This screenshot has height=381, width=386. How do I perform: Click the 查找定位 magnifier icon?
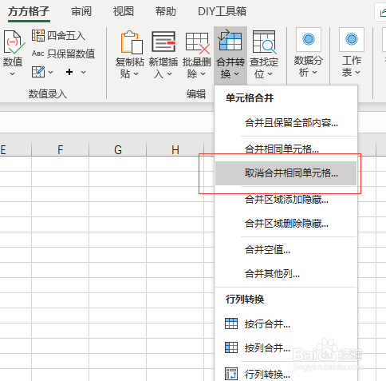pyautogui.click(x=264, y=42)
